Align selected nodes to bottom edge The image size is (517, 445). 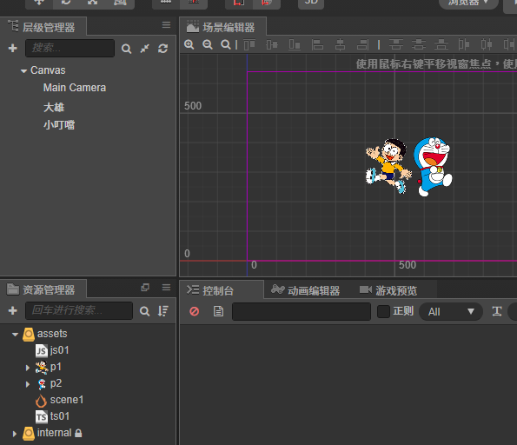click(x=295, y=44)
